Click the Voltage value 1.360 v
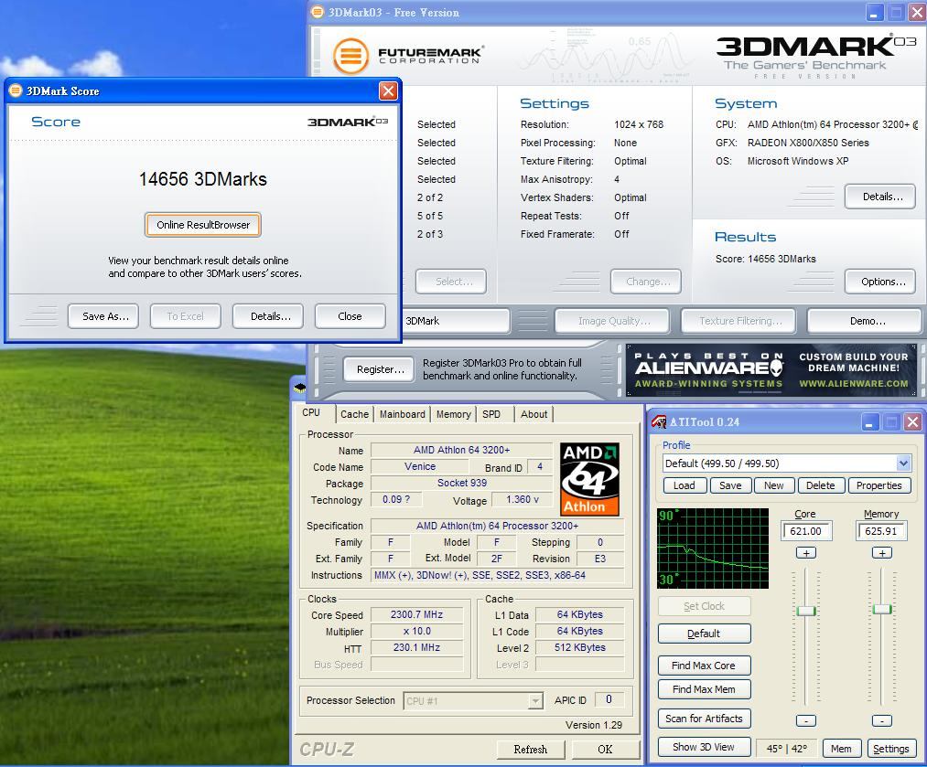Image resolution: width=927 pixels, height=767 pixels. 523,499
